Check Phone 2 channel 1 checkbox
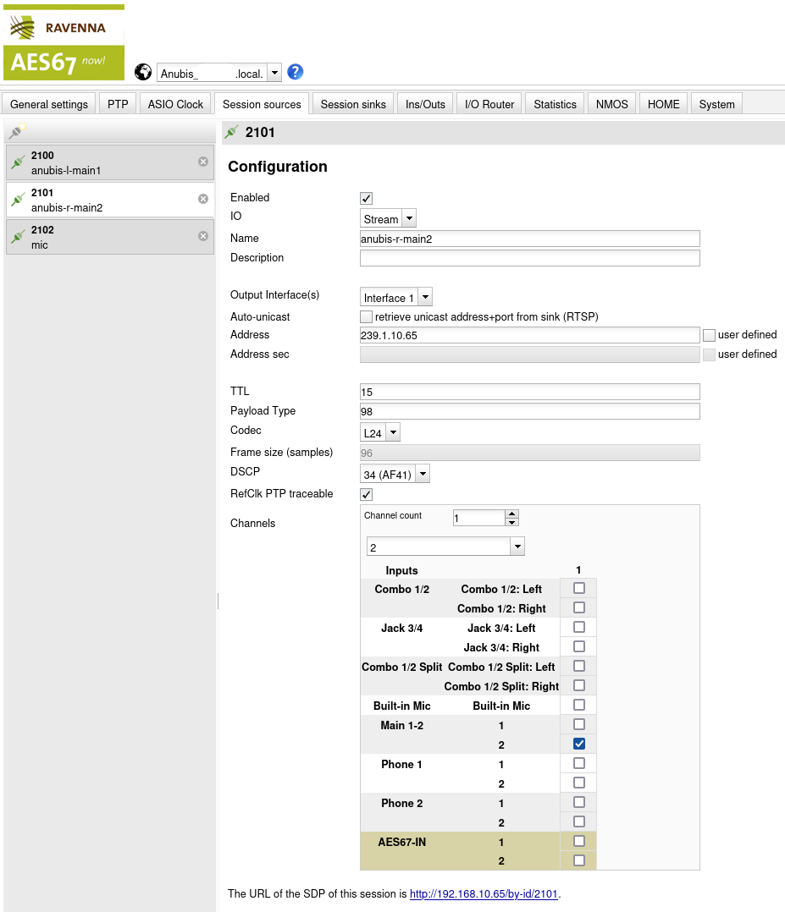Image resolution: width=785 pixels, height=912 pixels. pos(579,802)
